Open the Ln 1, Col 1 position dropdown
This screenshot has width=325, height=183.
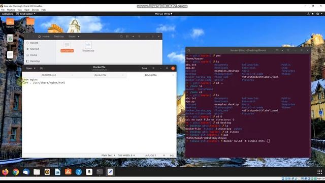pyautogui.click(x=154, y=155)
